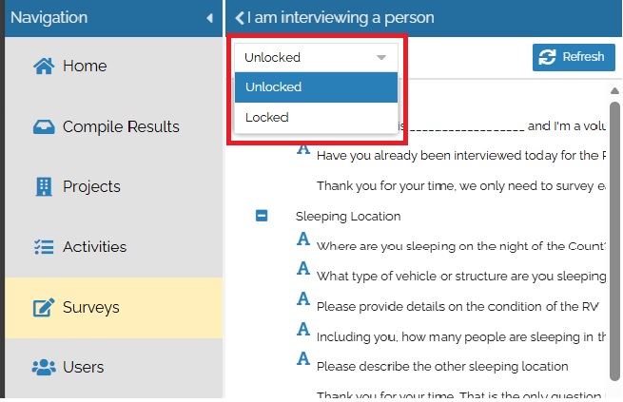Image resolution: width=623 pixels, height=402 pixels.
Task: Choose the highlighted Unlocked option
Action: pos(274,87)
